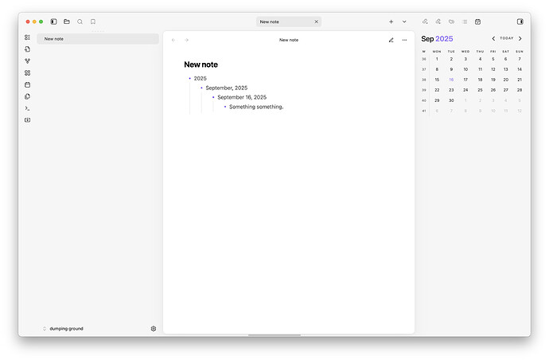Go to next month in calendar

(x=520, y=38)
